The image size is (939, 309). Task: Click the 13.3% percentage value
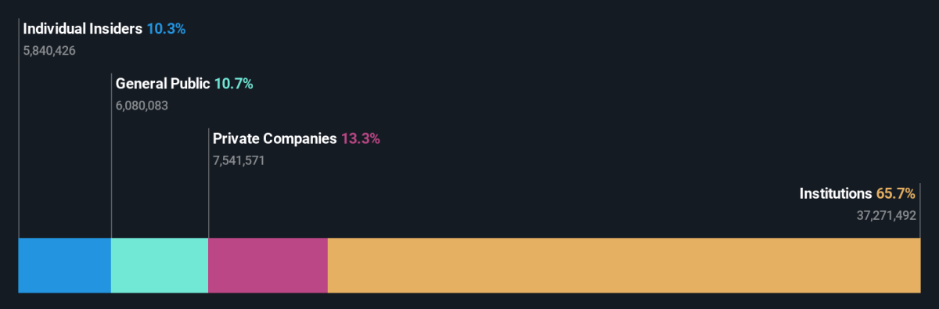[360, 138]
